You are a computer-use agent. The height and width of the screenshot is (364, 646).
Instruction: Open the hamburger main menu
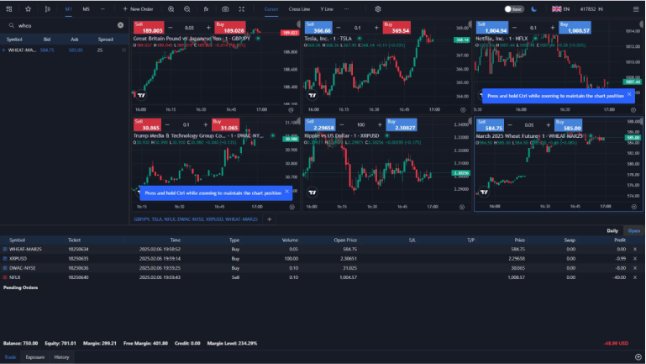pos(636,9)
